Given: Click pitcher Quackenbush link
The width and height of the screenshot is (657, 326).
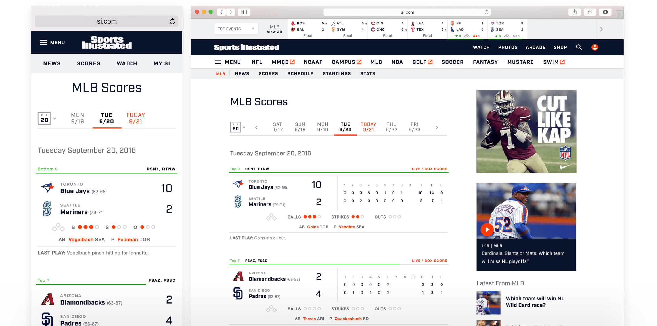Looking at the screenshot, I should pyautogui.click(x=348, y=319).
